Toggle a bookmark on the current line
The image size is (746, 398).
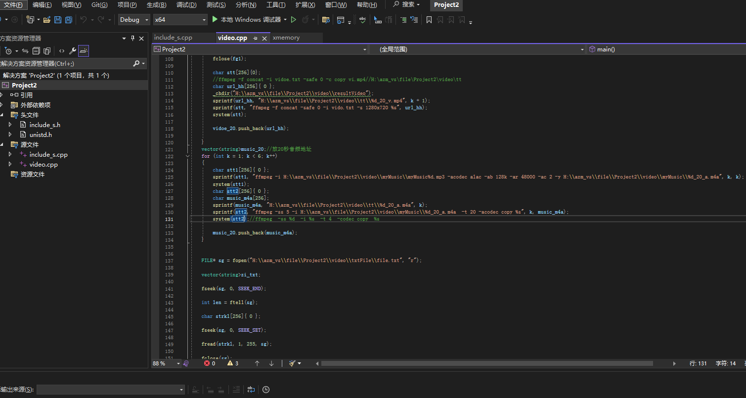click(429, 20)
